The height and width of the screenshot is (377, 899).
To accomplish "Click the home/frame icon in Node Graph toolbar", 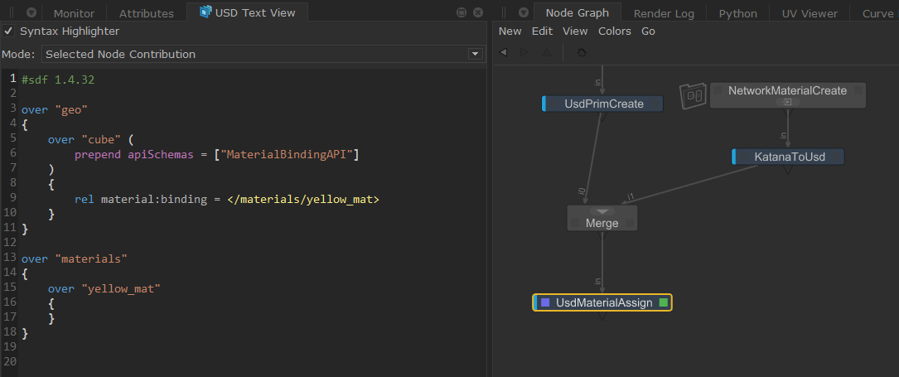I will pyautogui.click(x=582, y=52).
